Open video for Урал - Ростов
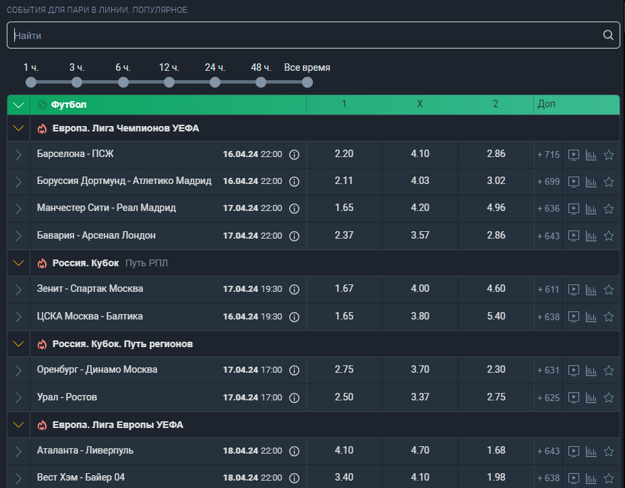625x488 pixels. coord(574,398)
